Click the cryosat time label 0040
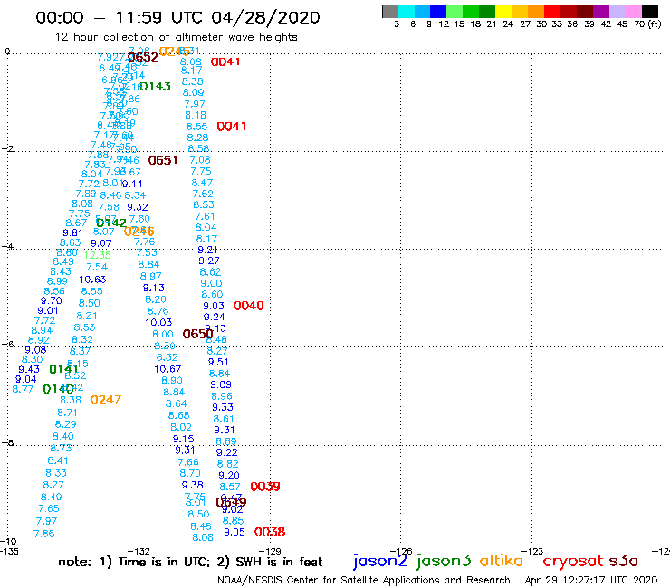 click(249, 306)
